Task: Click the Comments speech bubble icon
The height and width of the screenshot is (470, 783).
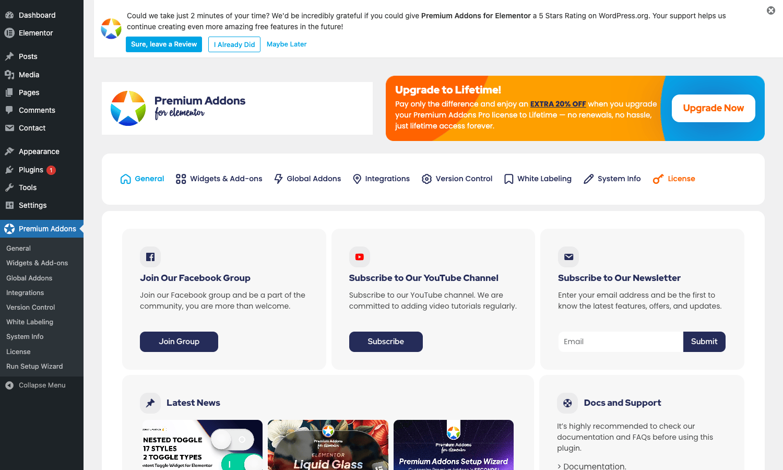Action: (x=9, y=110)
